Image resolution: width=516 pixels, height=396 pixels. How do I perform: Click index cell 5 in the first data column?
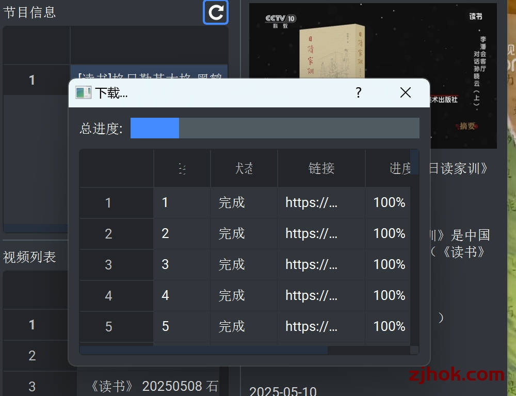[182, 326]
